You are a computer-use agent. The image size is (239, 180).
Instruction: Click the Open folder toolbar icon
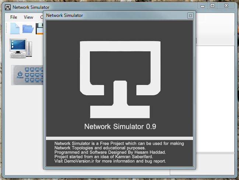[x=28, y=28]
